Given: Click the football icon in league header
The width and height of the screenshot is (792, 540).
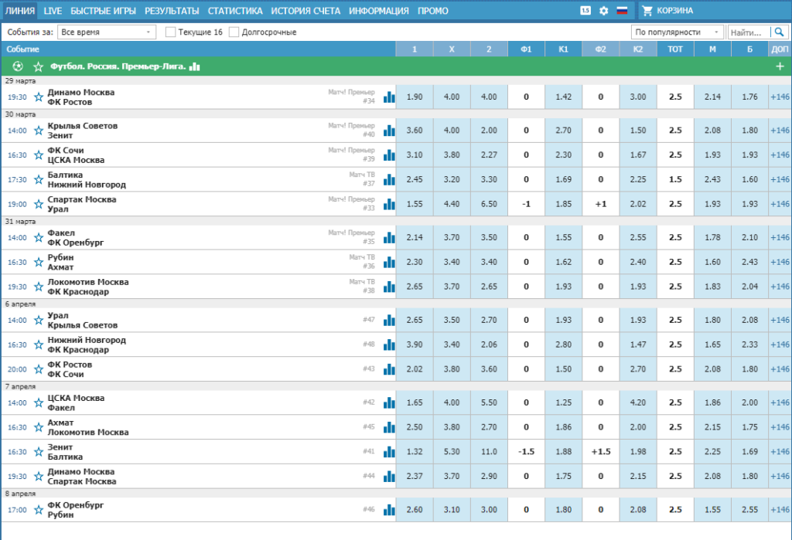Looking at the screenshot, I should 18,66.
